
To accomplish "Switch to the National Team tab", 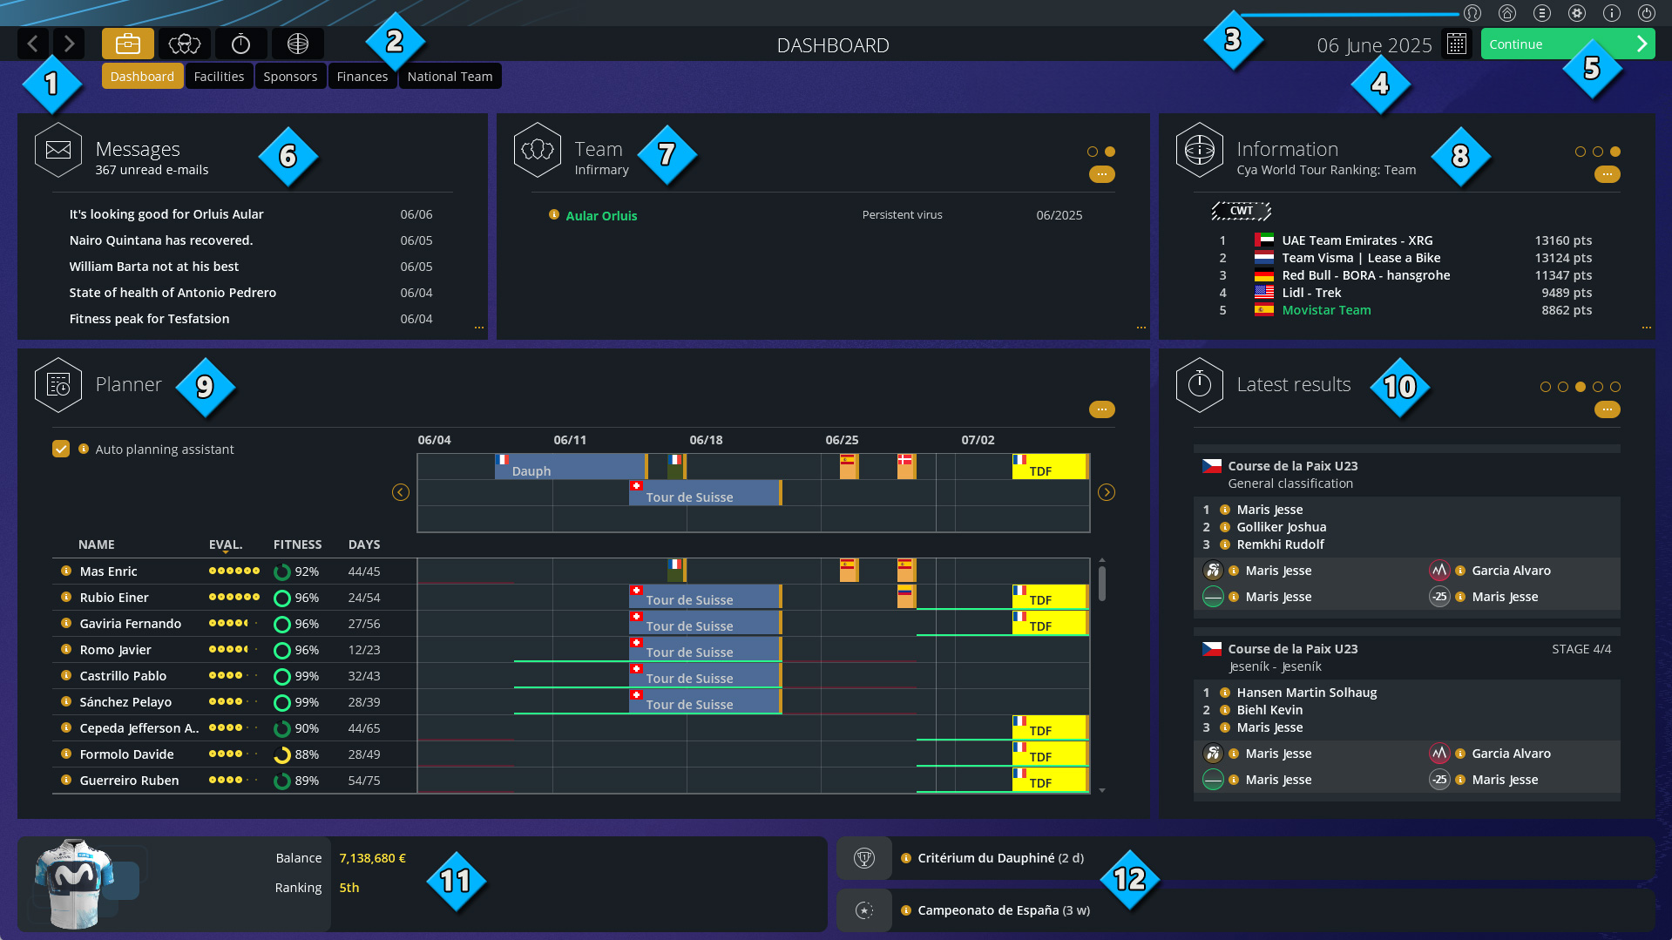I will click(x=450, y=76).
